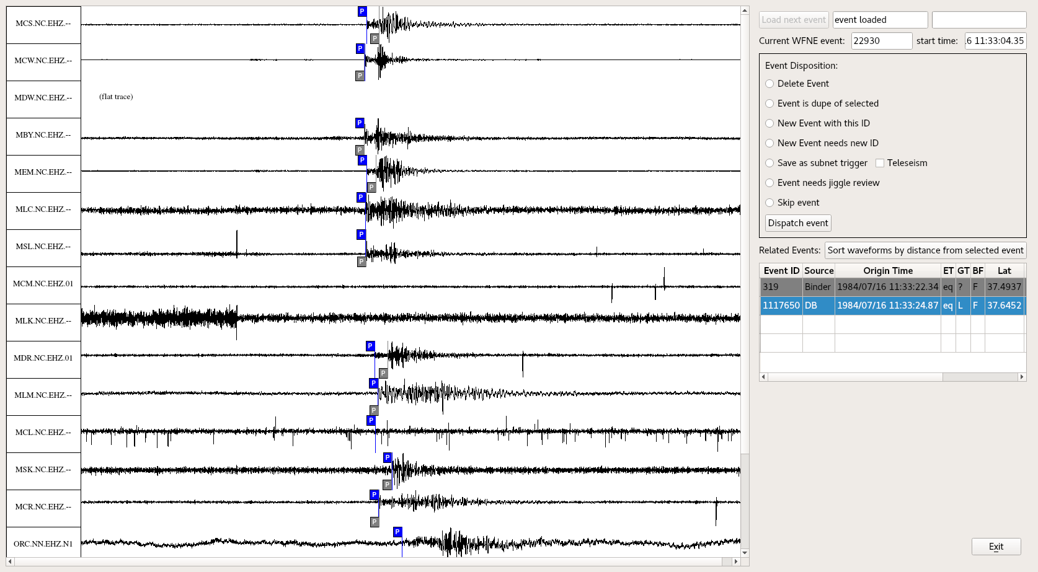Choose Save as subnet trigger option

click(x=770, y=163)
